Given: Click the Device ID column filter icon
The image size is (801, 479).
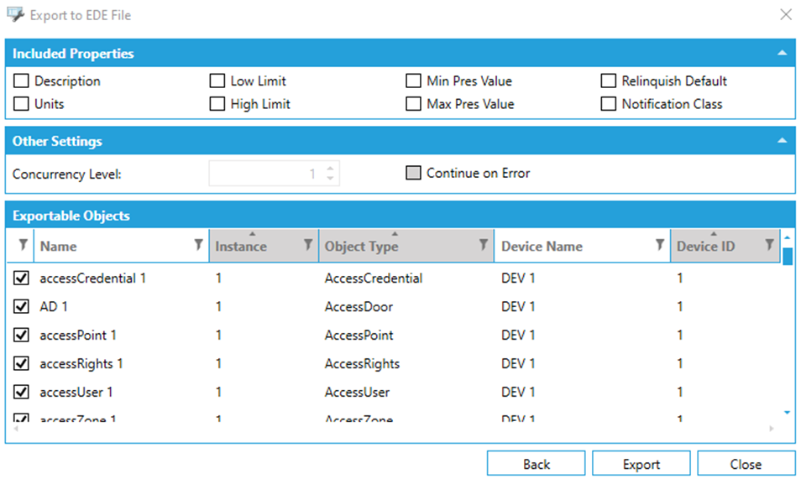Looking at the screenshot, I should point(769,245).
